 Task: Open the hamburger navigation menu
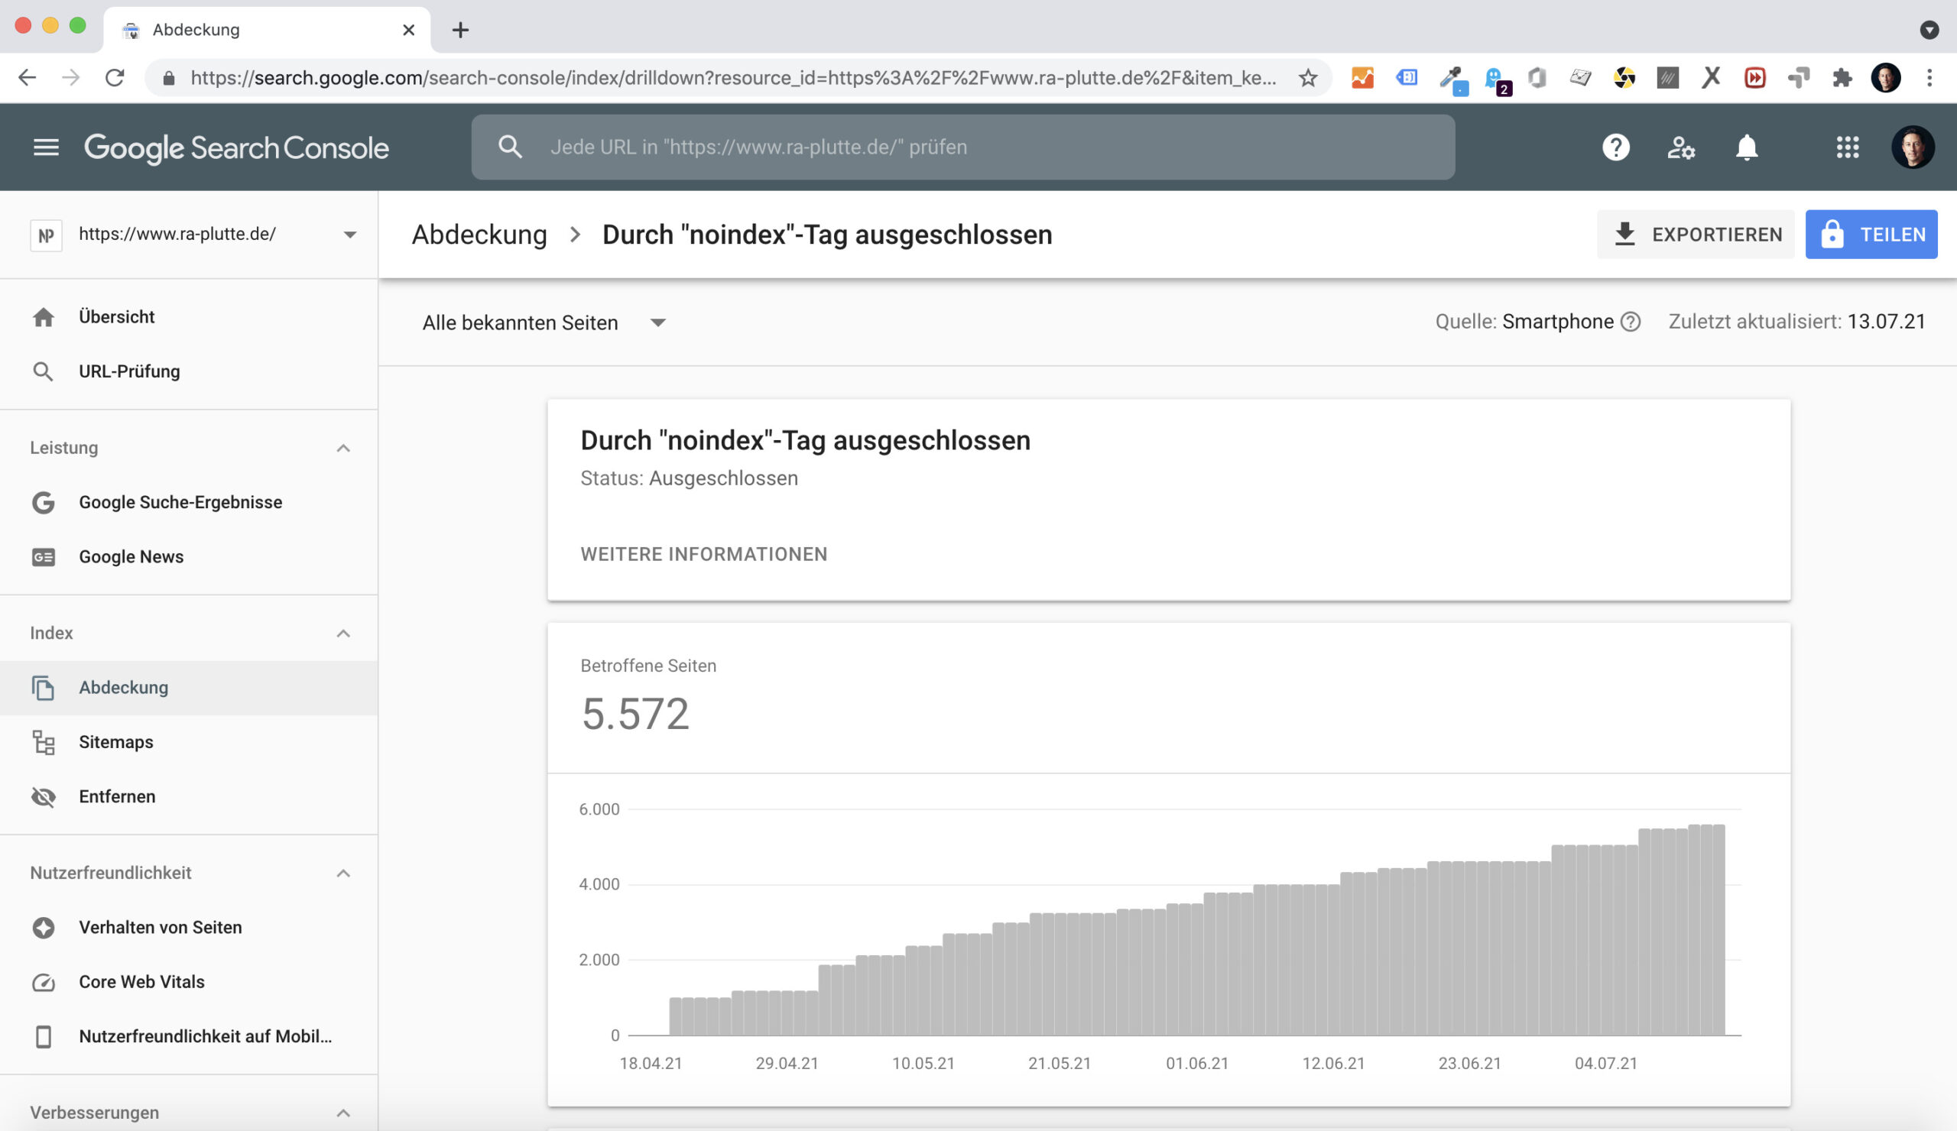tap(46, 147)
